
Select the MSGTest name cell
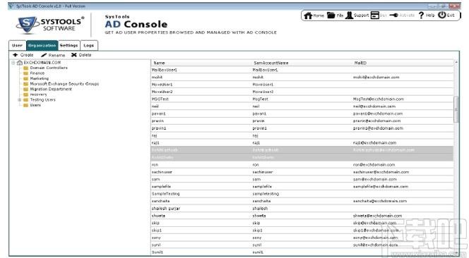(160, 99)
